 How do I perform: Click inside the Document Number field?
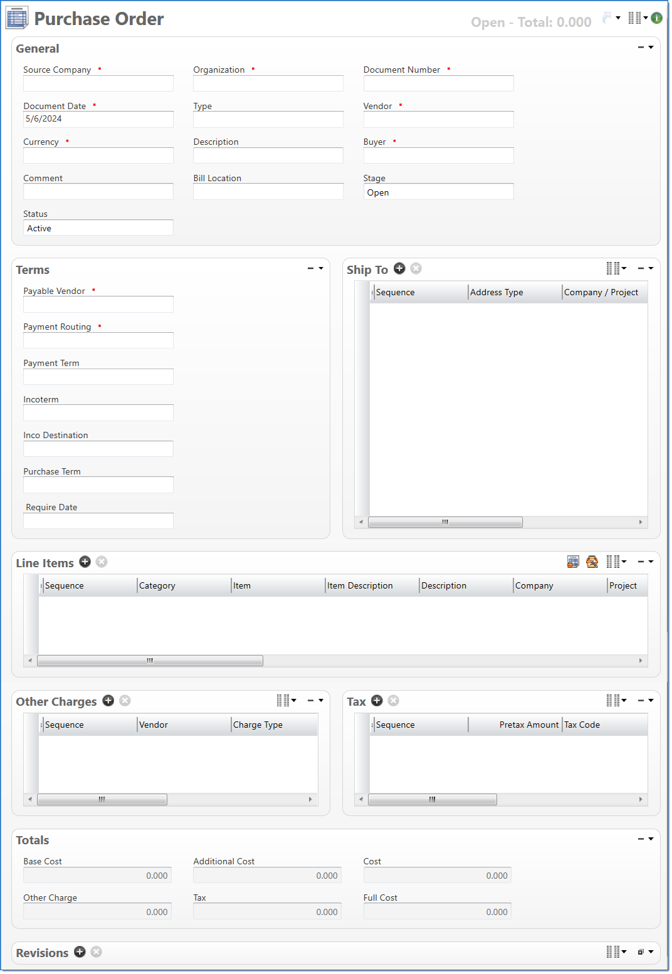438,83
